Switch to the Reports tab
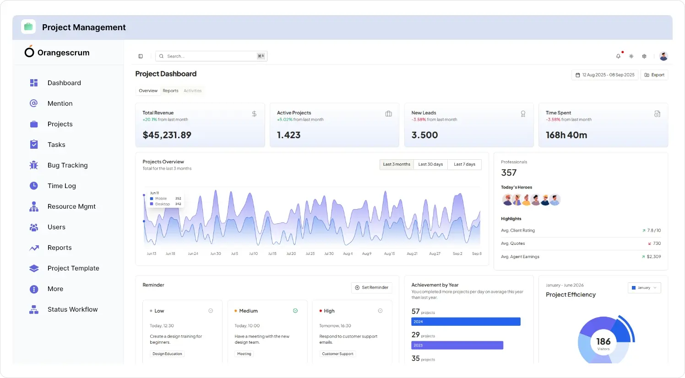The width and height of the screenshot is (685, 378). click(x=170, y=91)
